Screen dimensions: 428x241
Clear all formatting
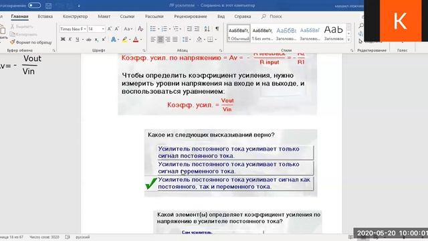click(x=140, y=29)
